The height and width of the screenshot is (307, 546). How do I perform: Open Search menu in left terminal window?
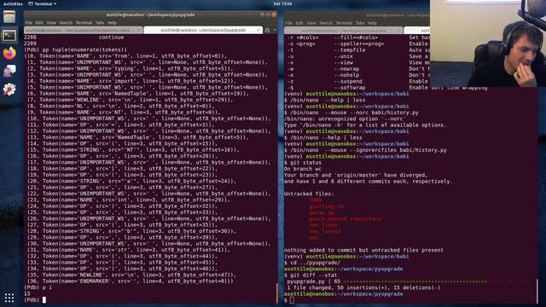point(66,23)
